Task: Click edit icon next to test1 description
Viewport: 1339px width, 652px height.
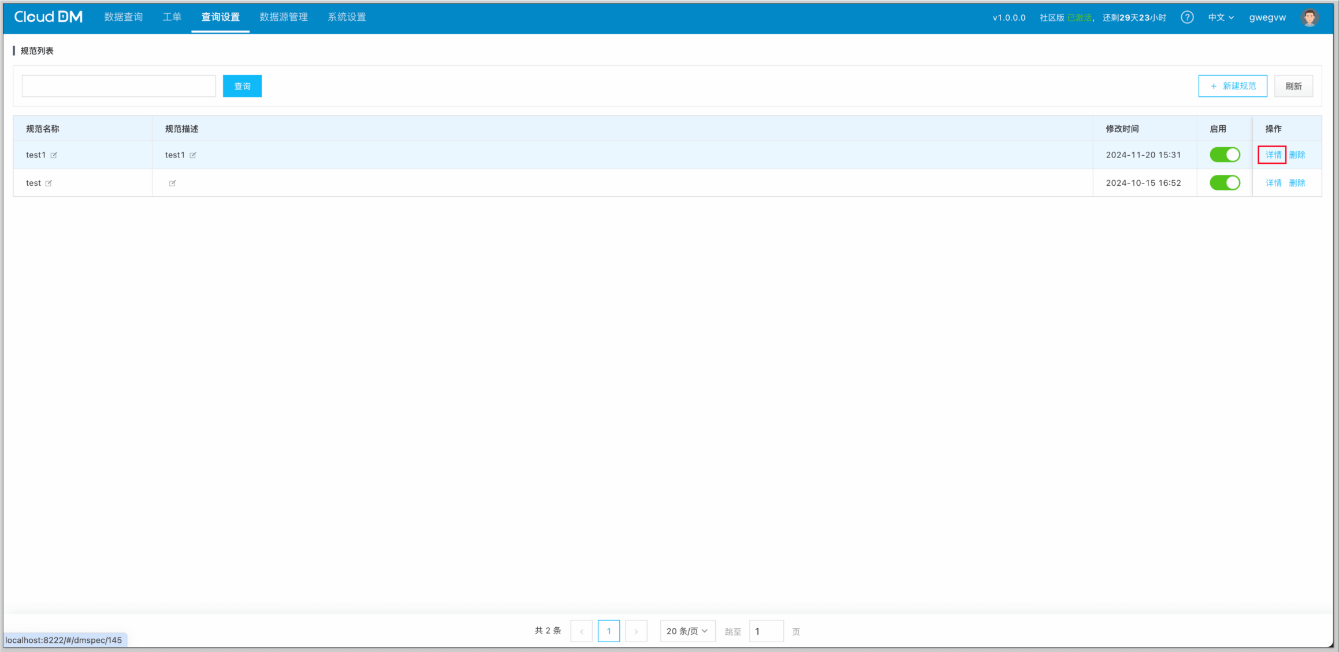Action: (193, 155)
